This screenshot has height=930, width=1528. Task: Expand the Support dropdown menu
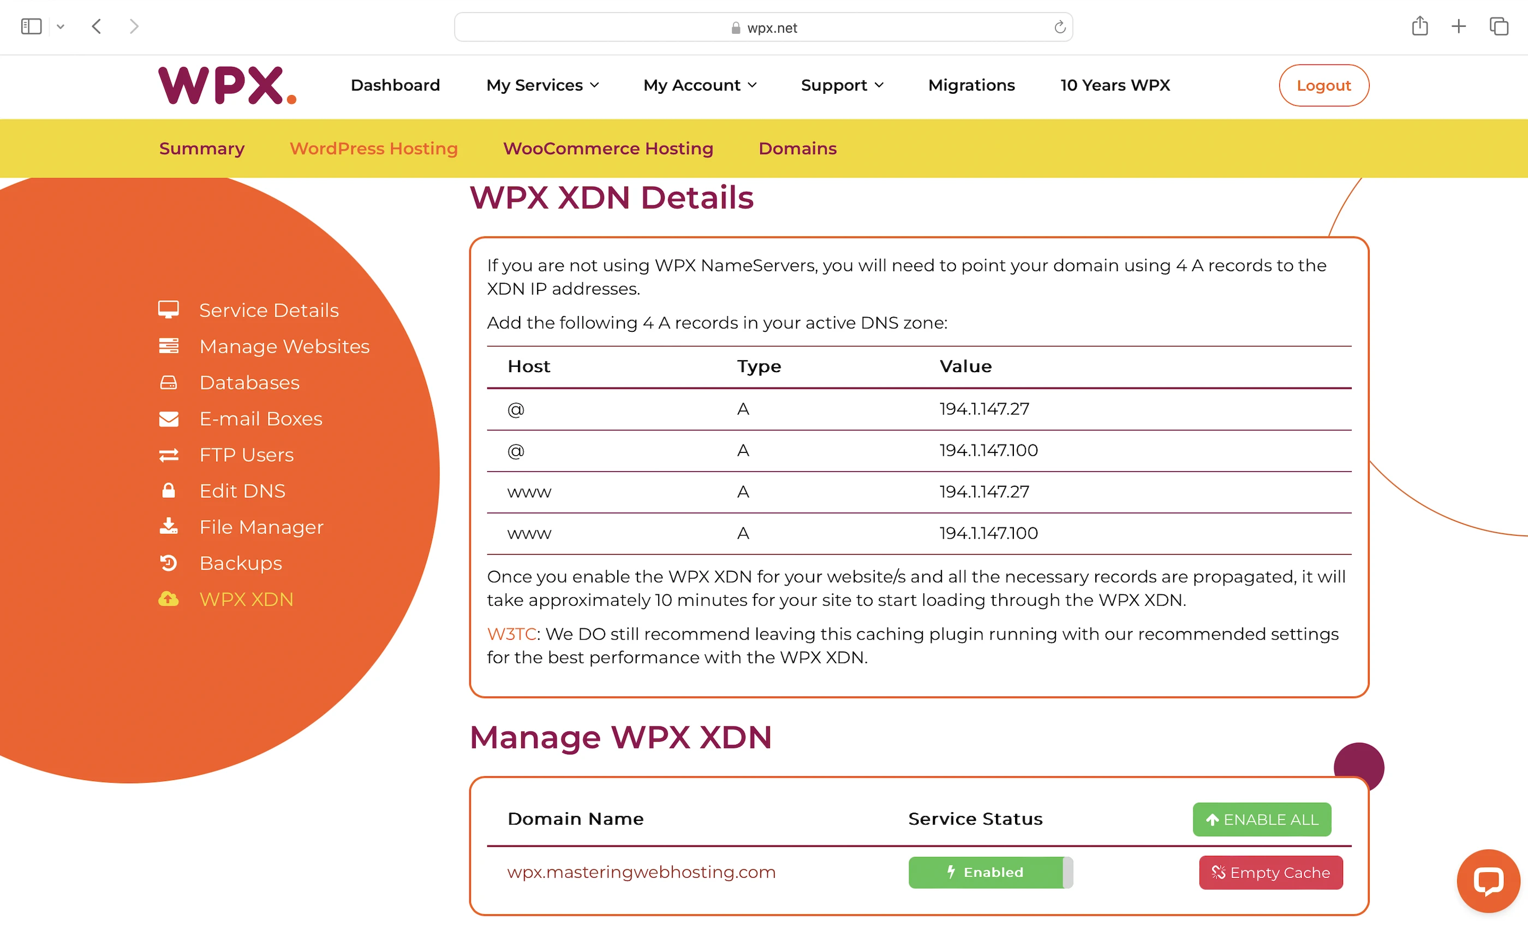841,85
